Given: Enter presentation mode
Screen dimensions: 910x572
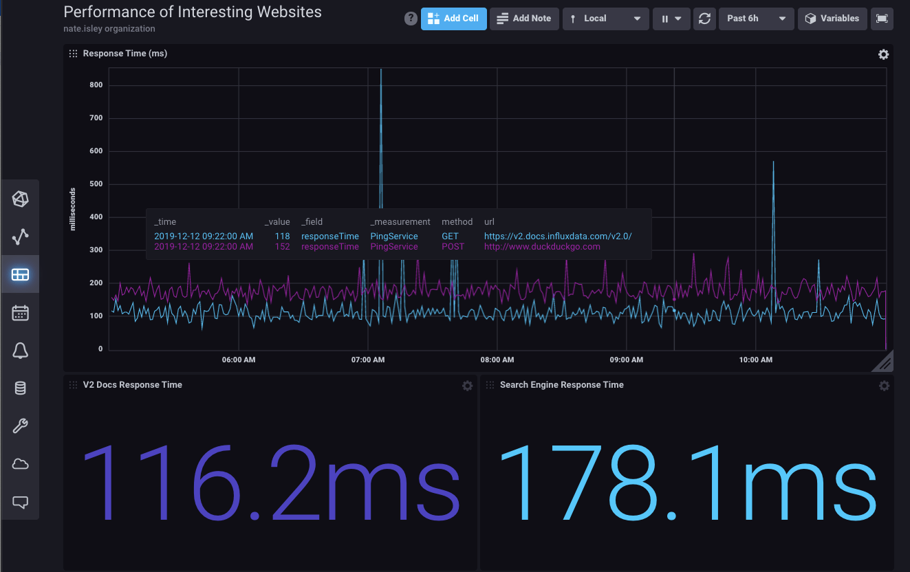Looking at the screenshot, I should tap(882, 19).
